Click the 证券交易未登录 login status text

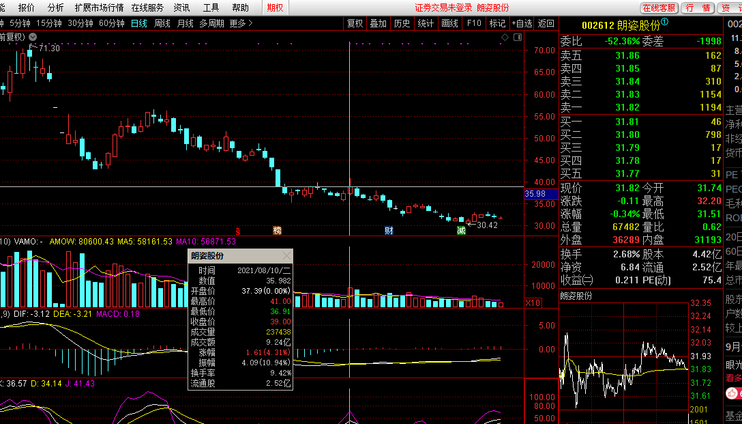pos(443,8)
